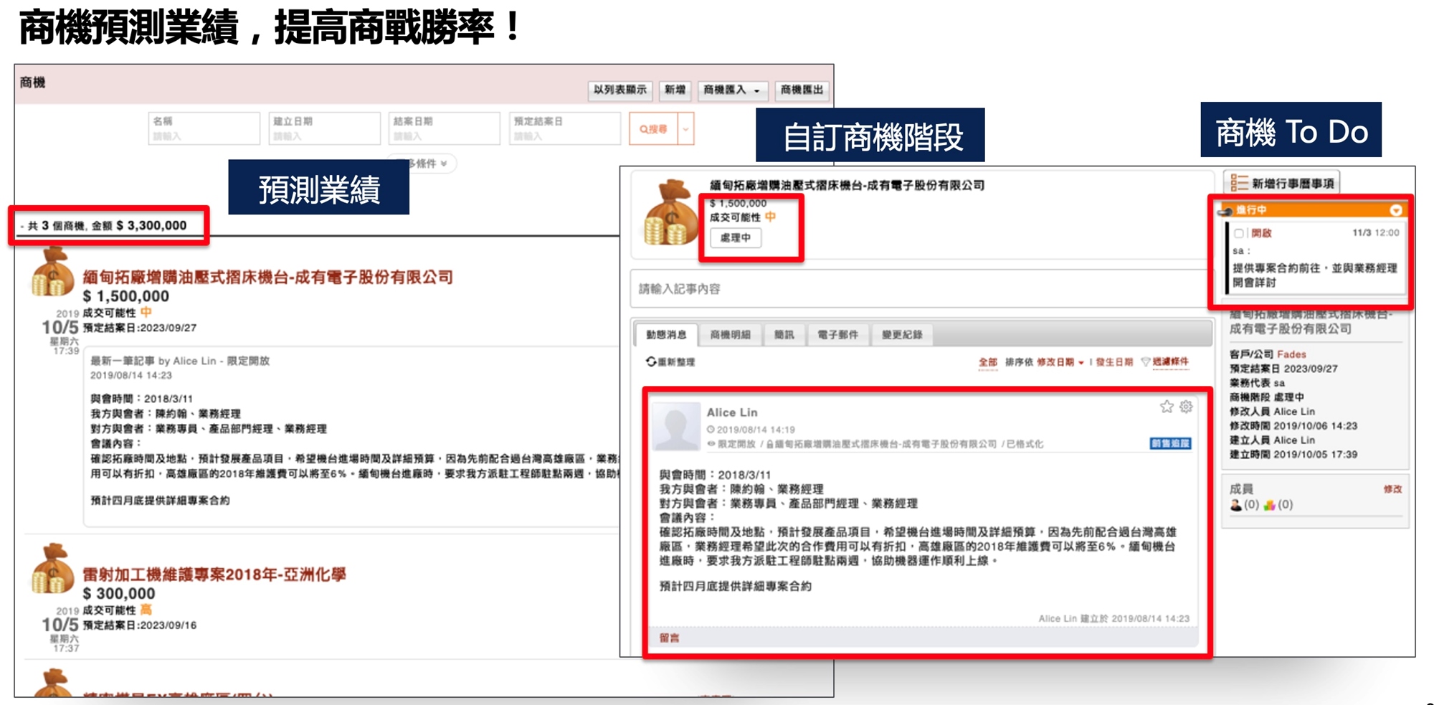Switch to the 商機明細 tab

(730, 335)
